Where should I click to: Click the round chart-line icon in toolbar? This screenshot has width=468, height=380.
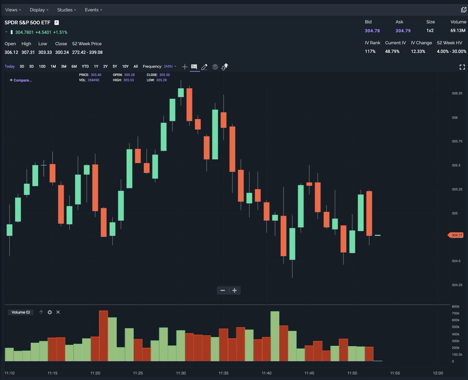pyautogui.click(x=215, y=67)
